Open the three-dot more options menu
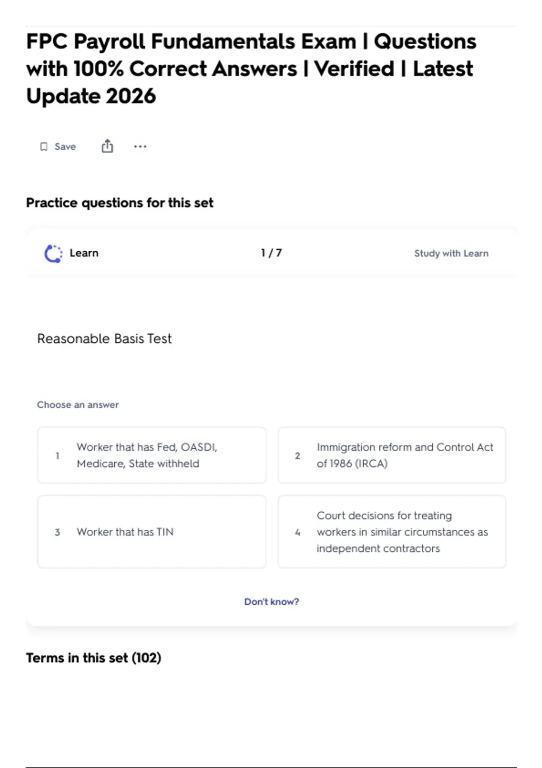This screenshot has height=768, width=542. (140, 146)
